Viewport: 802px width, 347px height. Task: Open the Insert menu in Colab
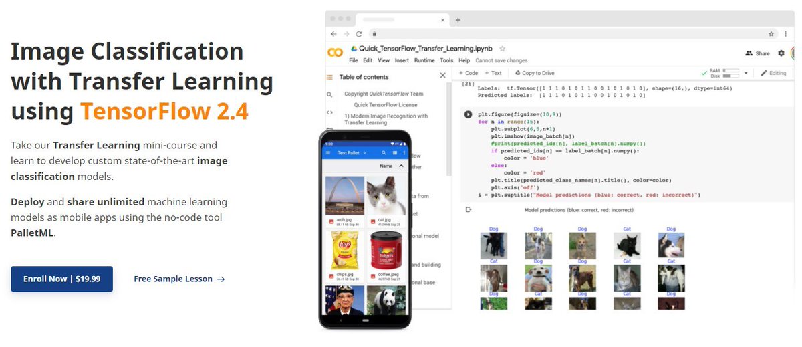[x=402, y=60]
